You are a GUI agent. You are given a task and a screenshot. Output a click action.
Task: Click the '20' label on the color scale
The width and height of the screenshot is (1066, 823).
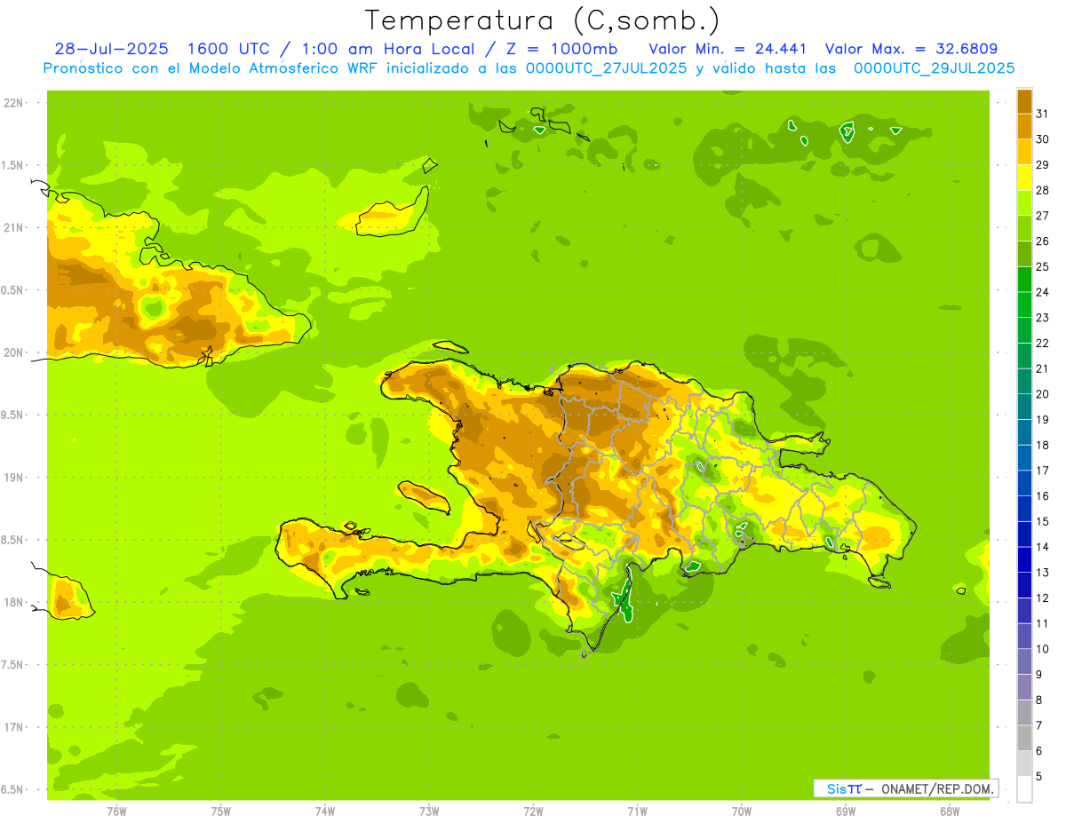coord(1042,394)
